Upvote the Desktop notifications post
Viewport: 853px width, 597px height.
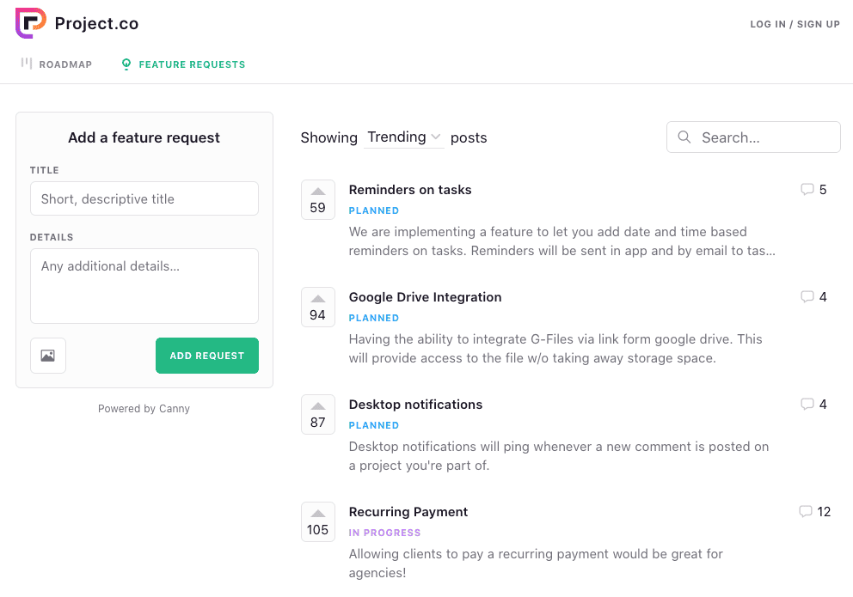318,414
